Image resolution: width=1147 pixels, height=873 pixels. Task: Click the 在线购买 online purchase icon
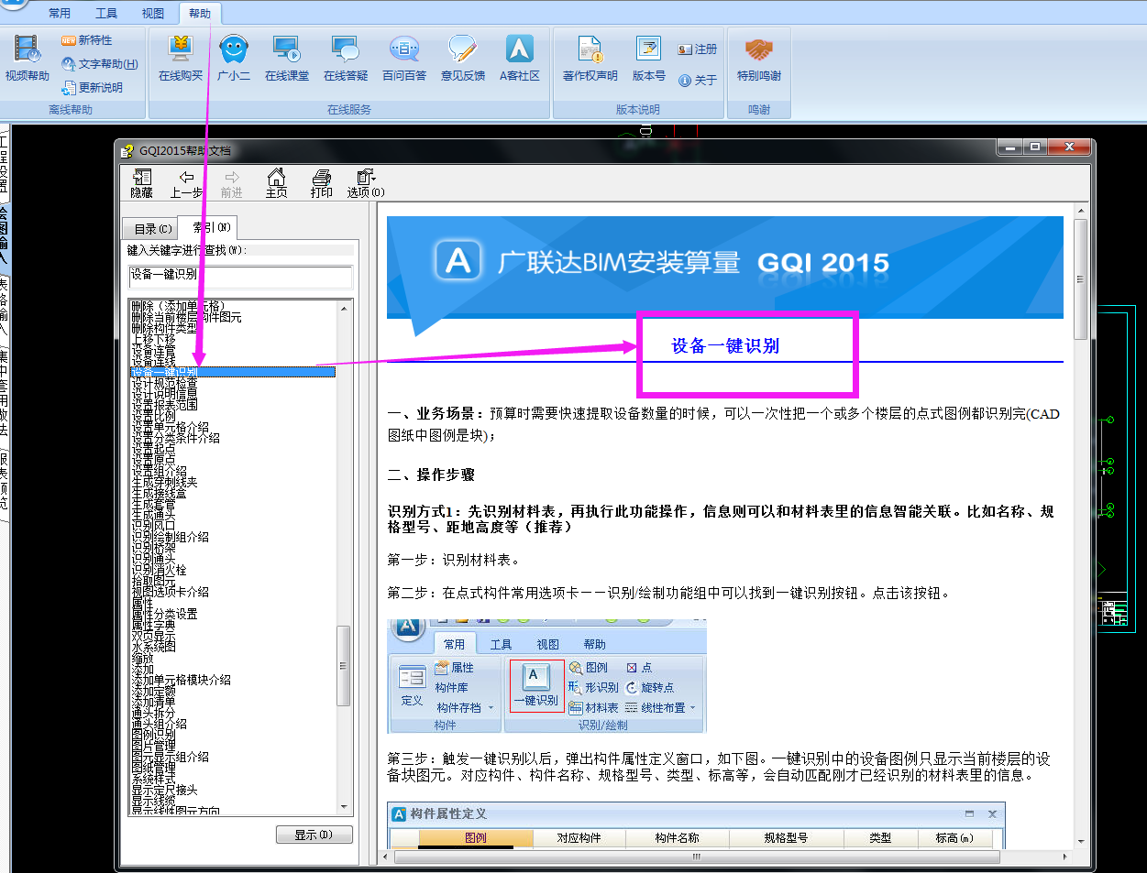[x=181, y=58]
